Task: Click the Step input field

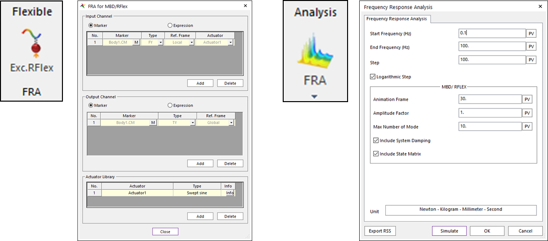Action: tap(492, 60)
